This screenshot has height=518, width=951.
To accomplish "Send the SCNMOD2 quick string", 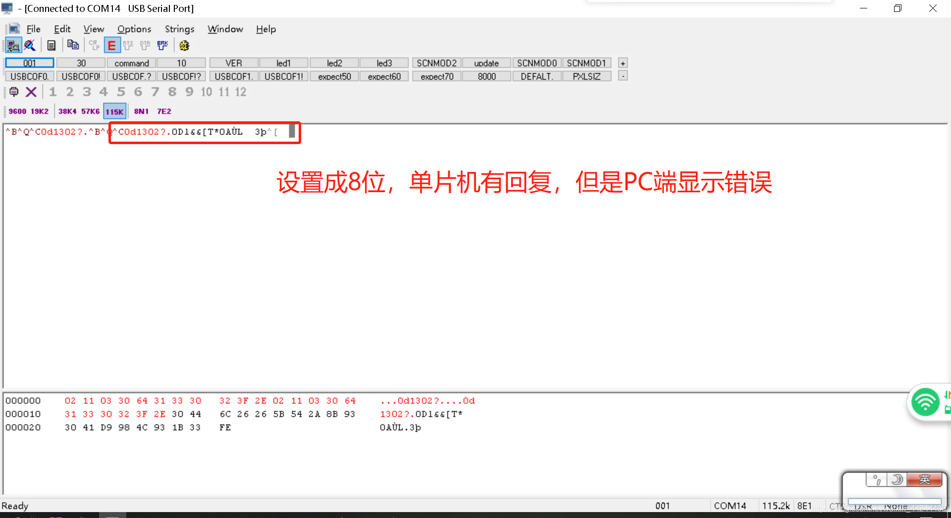I will [x=437, y=63].
